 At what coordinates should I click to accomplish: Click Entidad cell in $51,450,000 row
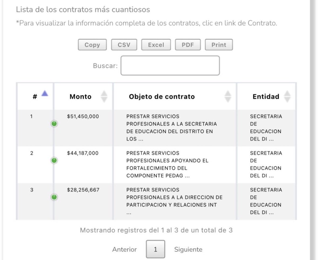[x=266, y=128]
